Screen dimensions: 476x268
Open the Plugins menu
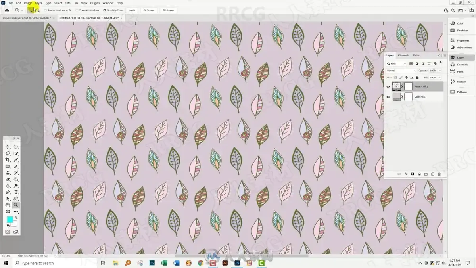coord(95,3)
